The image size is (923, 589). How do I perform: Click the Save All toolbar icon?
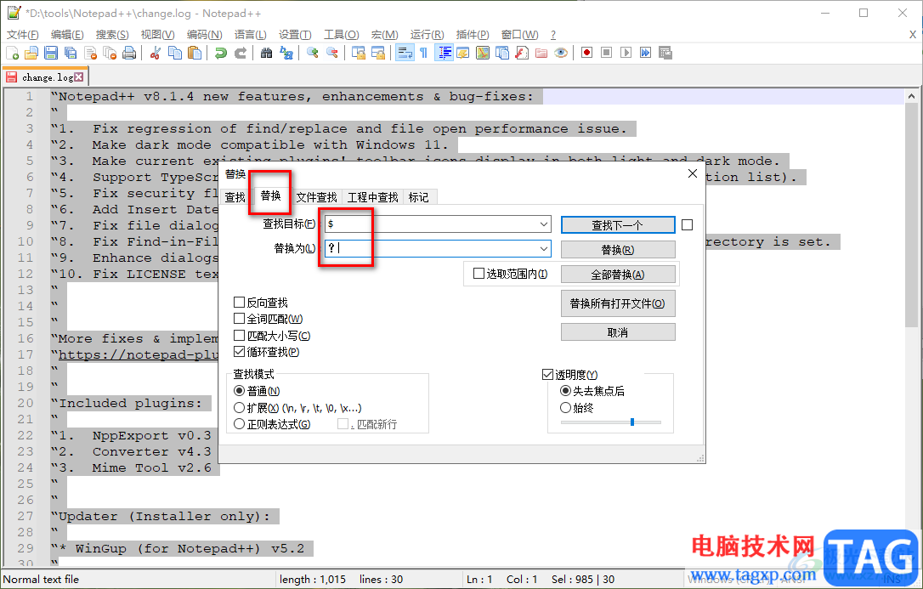[x=71, y=53]
